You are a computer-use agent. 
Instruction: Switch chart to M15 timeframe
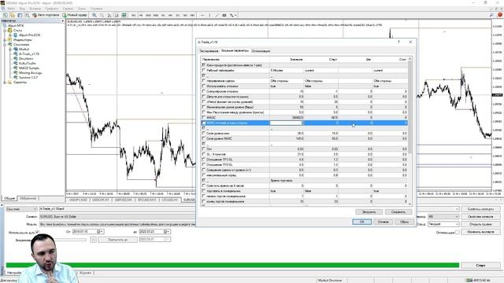(x=148, y=15)
